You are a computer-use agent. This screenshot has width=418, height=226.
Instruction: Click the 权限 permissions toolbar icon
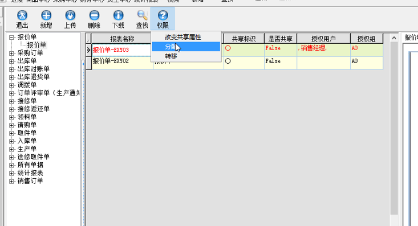click(163, 19)
